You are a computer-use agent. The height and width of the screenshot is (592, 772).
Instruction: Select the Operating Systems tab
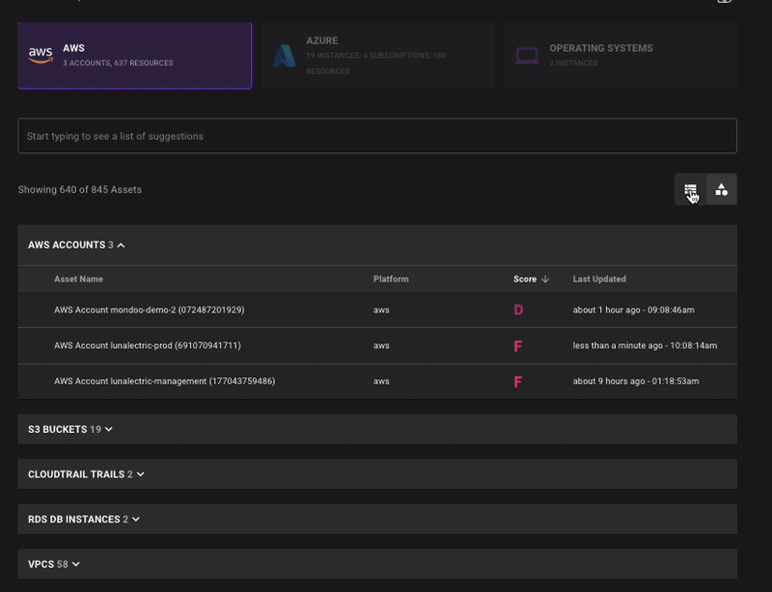tap(620, 56)
